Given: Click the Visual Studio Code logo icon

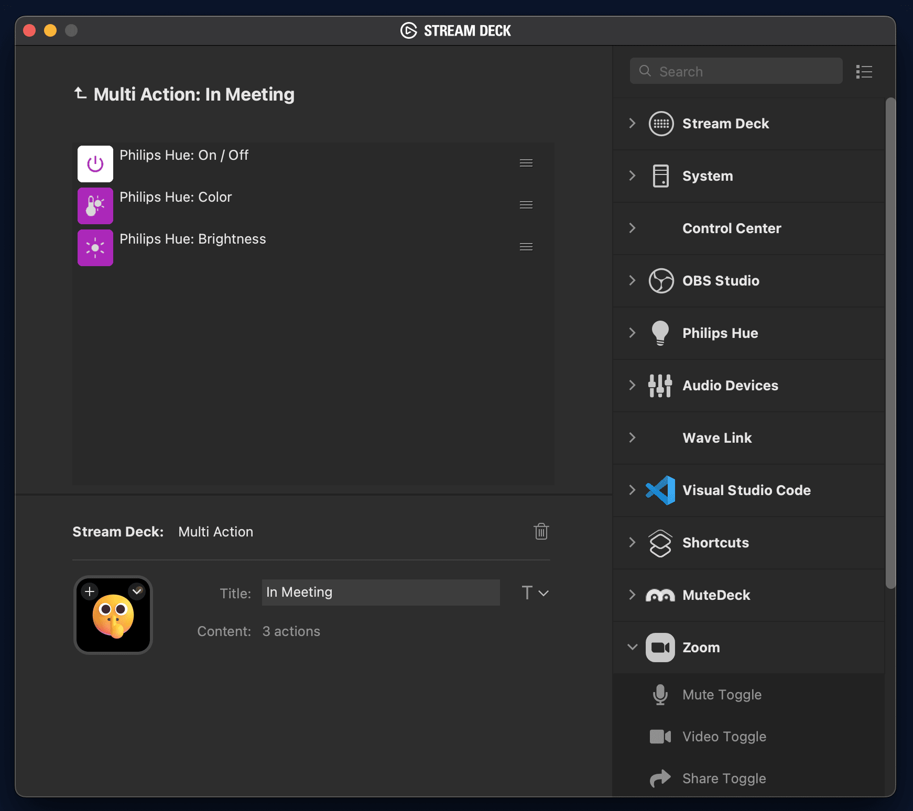Looking at the screenshot, I should (660, 490).
